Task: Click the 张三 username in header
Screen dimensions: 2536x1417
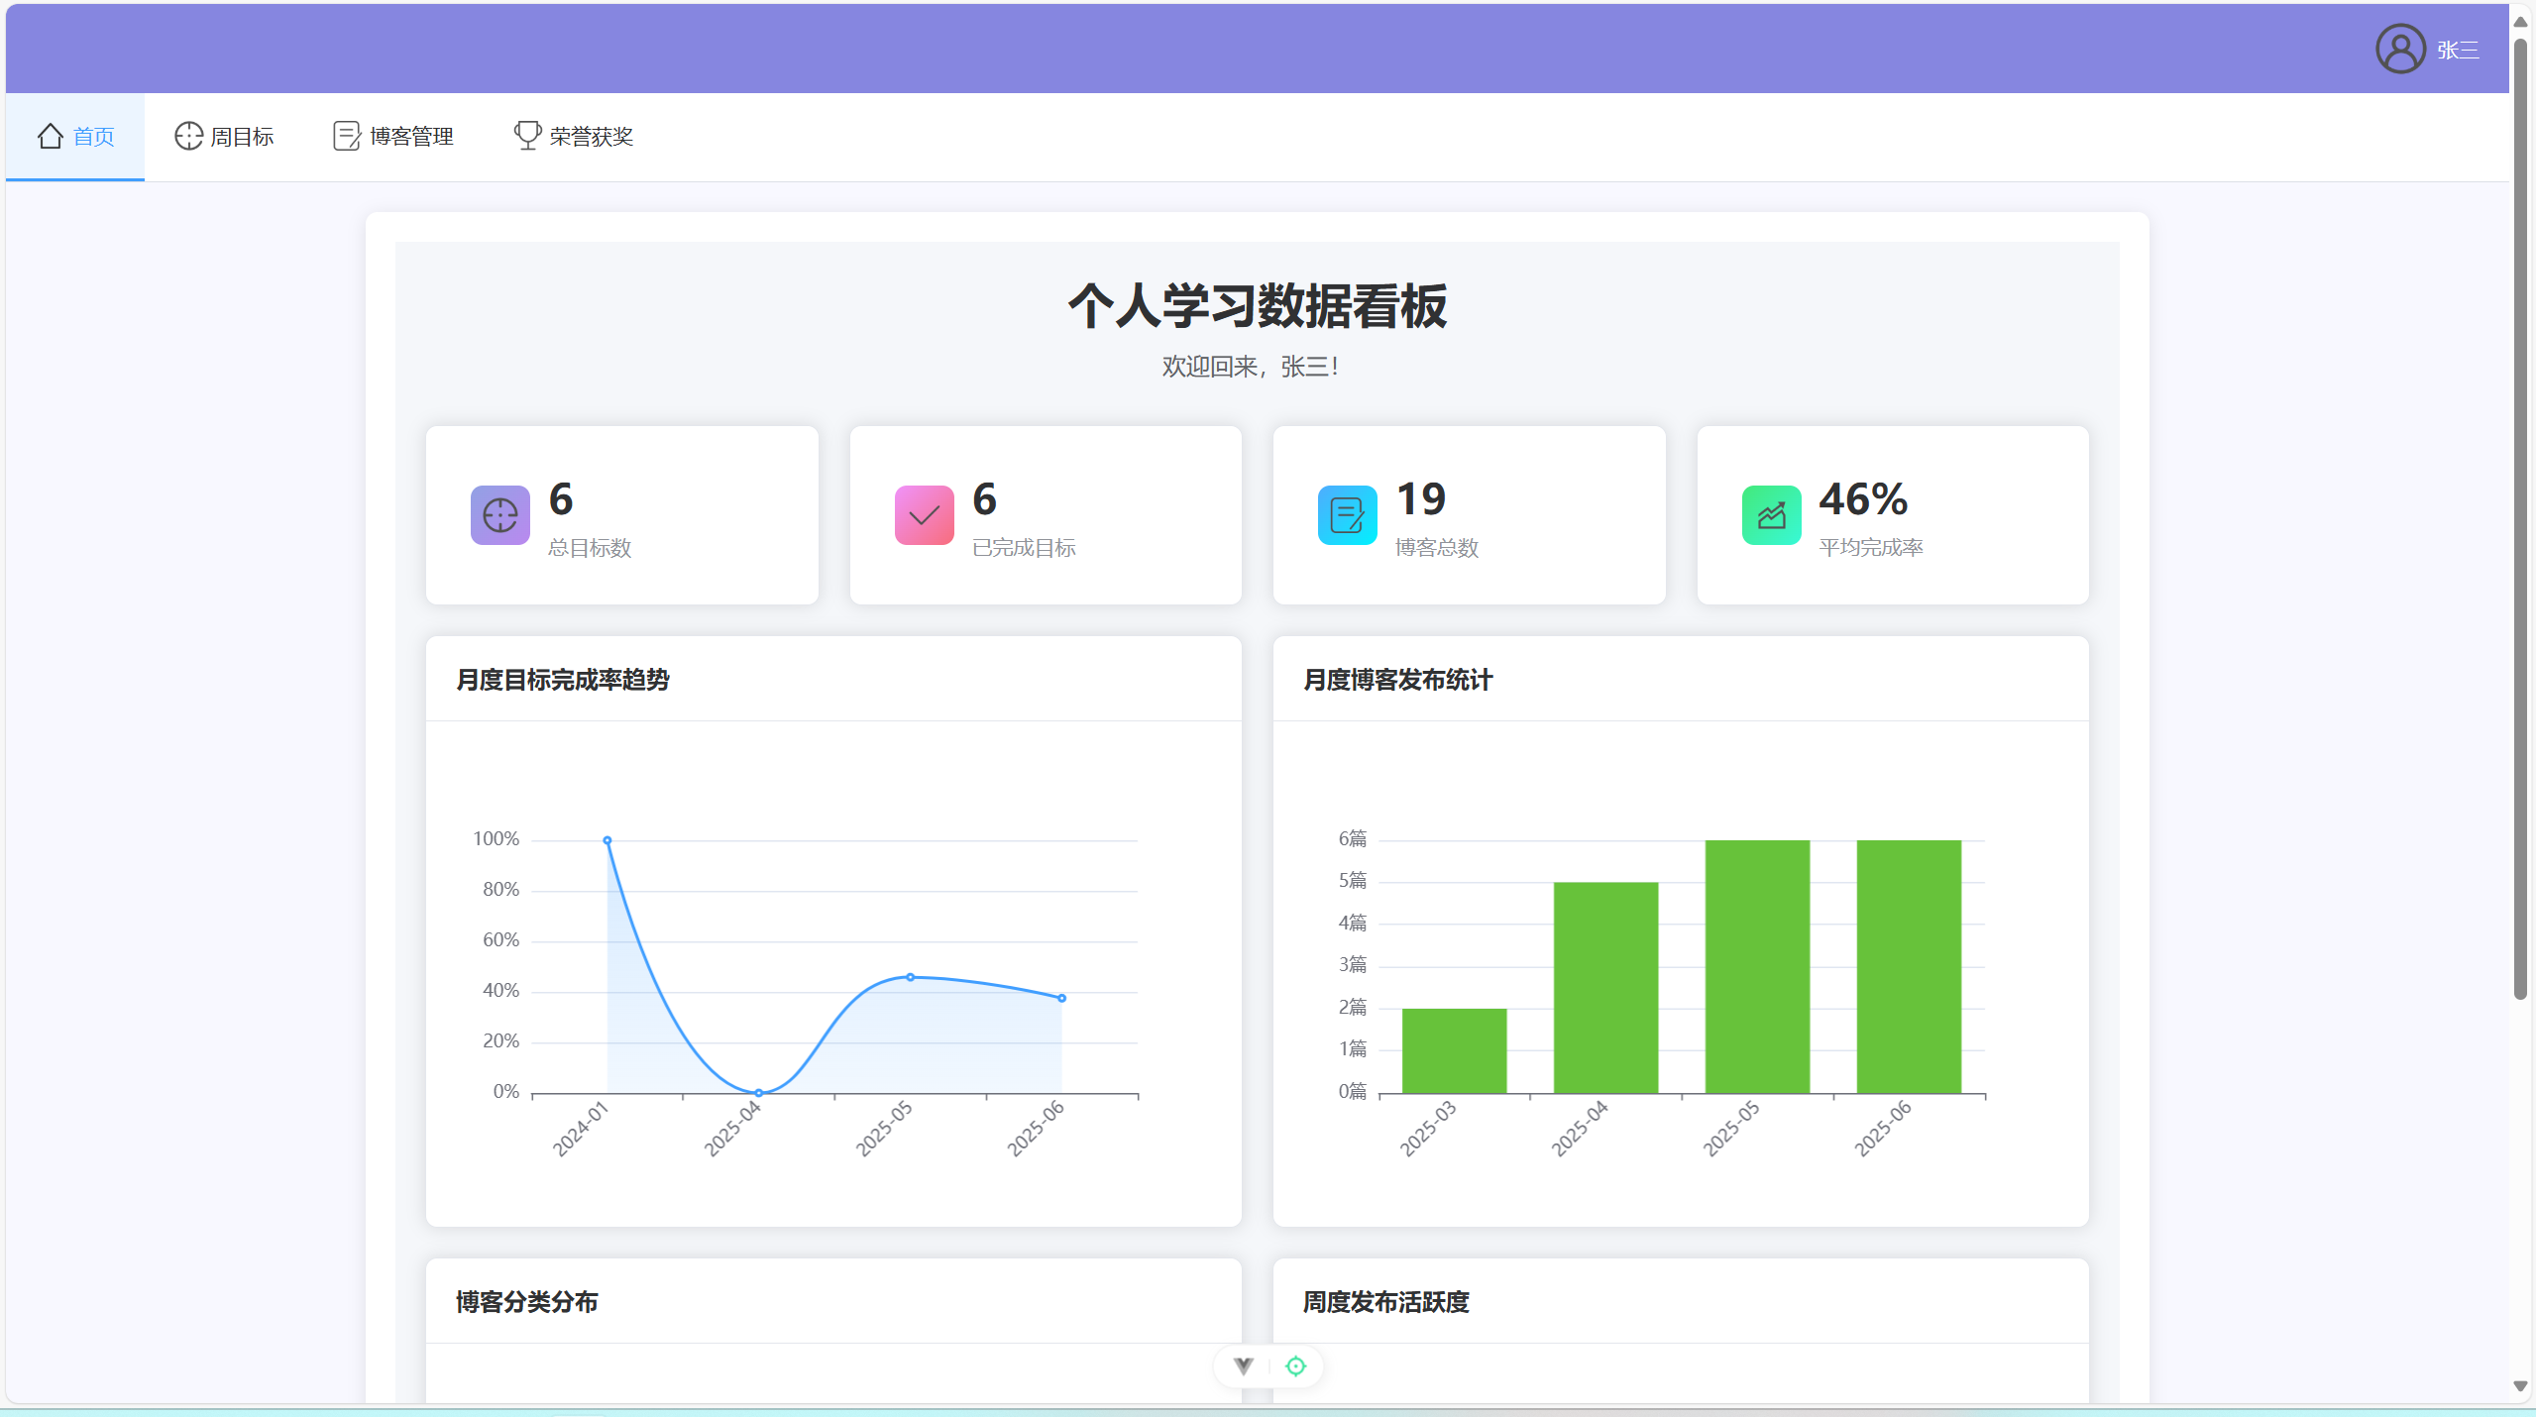Action: pyautogui.click(x=2458, y=51)
